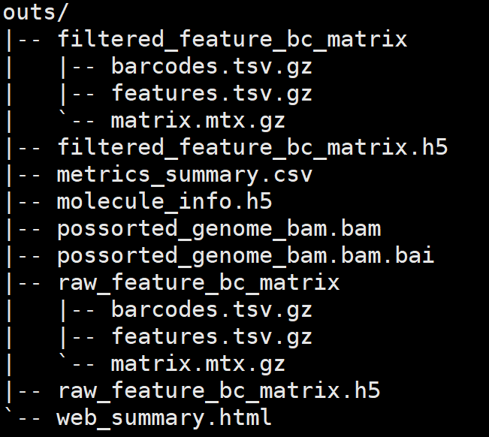Click the branch marker before metrics_summary.csv
The height and width of the screenshot is (437, 489).
point(23,174)
